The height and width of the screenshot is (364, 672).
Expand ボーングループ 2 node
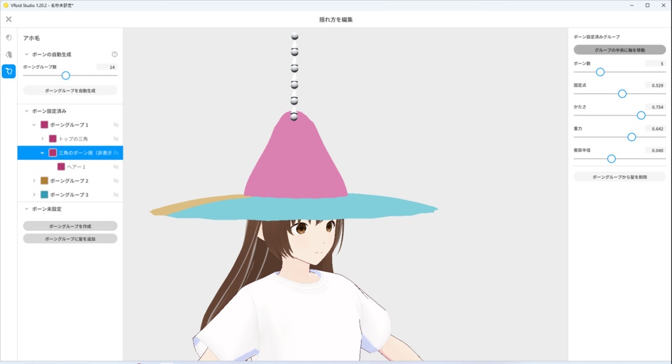tap(34, 181)
